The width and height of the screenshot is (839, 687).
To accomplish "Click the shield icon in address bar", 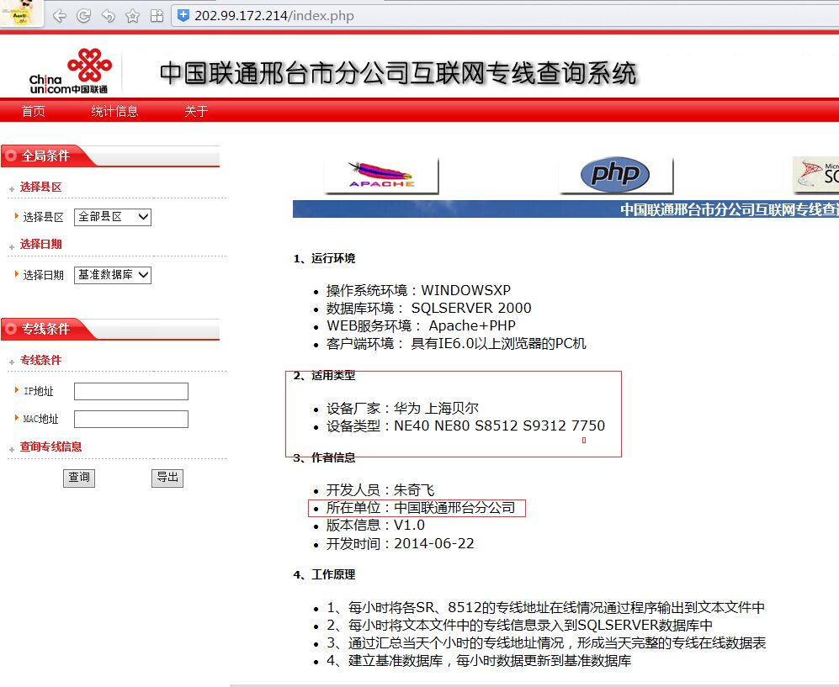I will click(183, 15).
